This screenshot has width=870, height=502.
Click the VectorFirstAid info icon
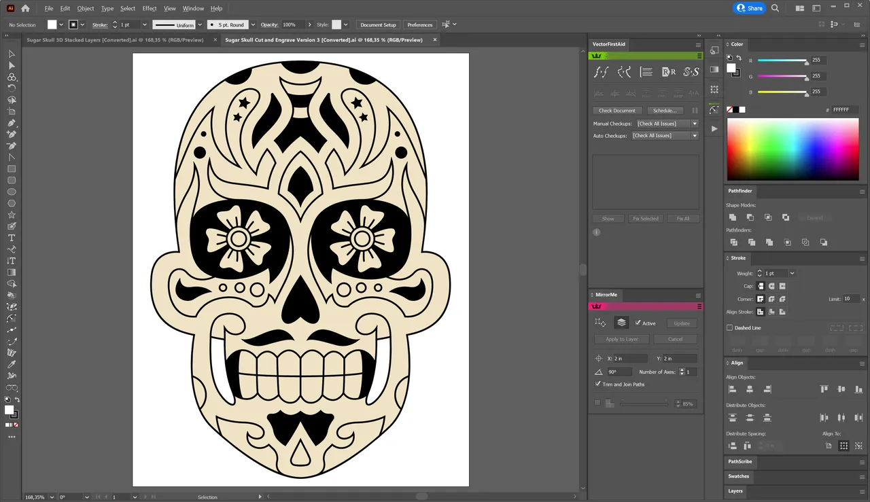[597, 232]
